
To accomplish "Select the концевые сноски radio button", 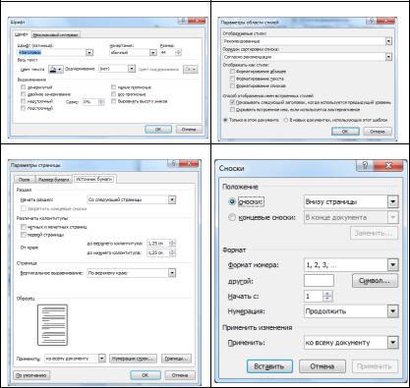I will [x=232, y=217].
